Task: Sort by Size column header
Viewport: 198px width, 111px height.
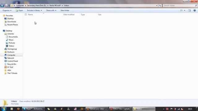Action: click(100, 14)
